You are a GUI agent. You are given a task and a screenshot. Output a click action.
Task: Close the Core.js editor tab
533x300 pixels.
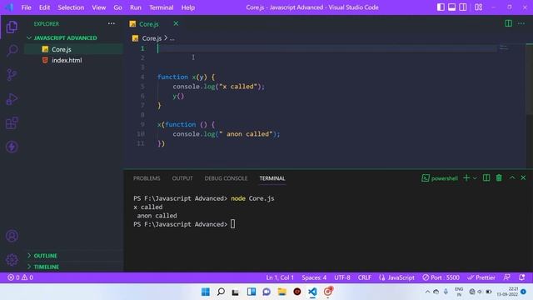click(176, 23)
